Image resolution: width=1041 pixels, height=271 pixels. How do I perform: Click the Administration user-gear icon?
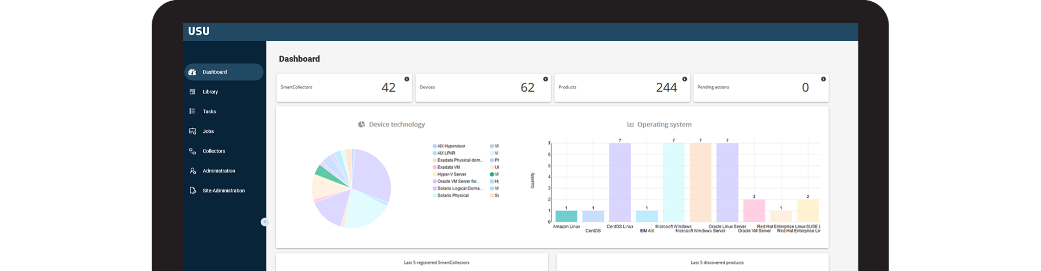pos(192,171)
